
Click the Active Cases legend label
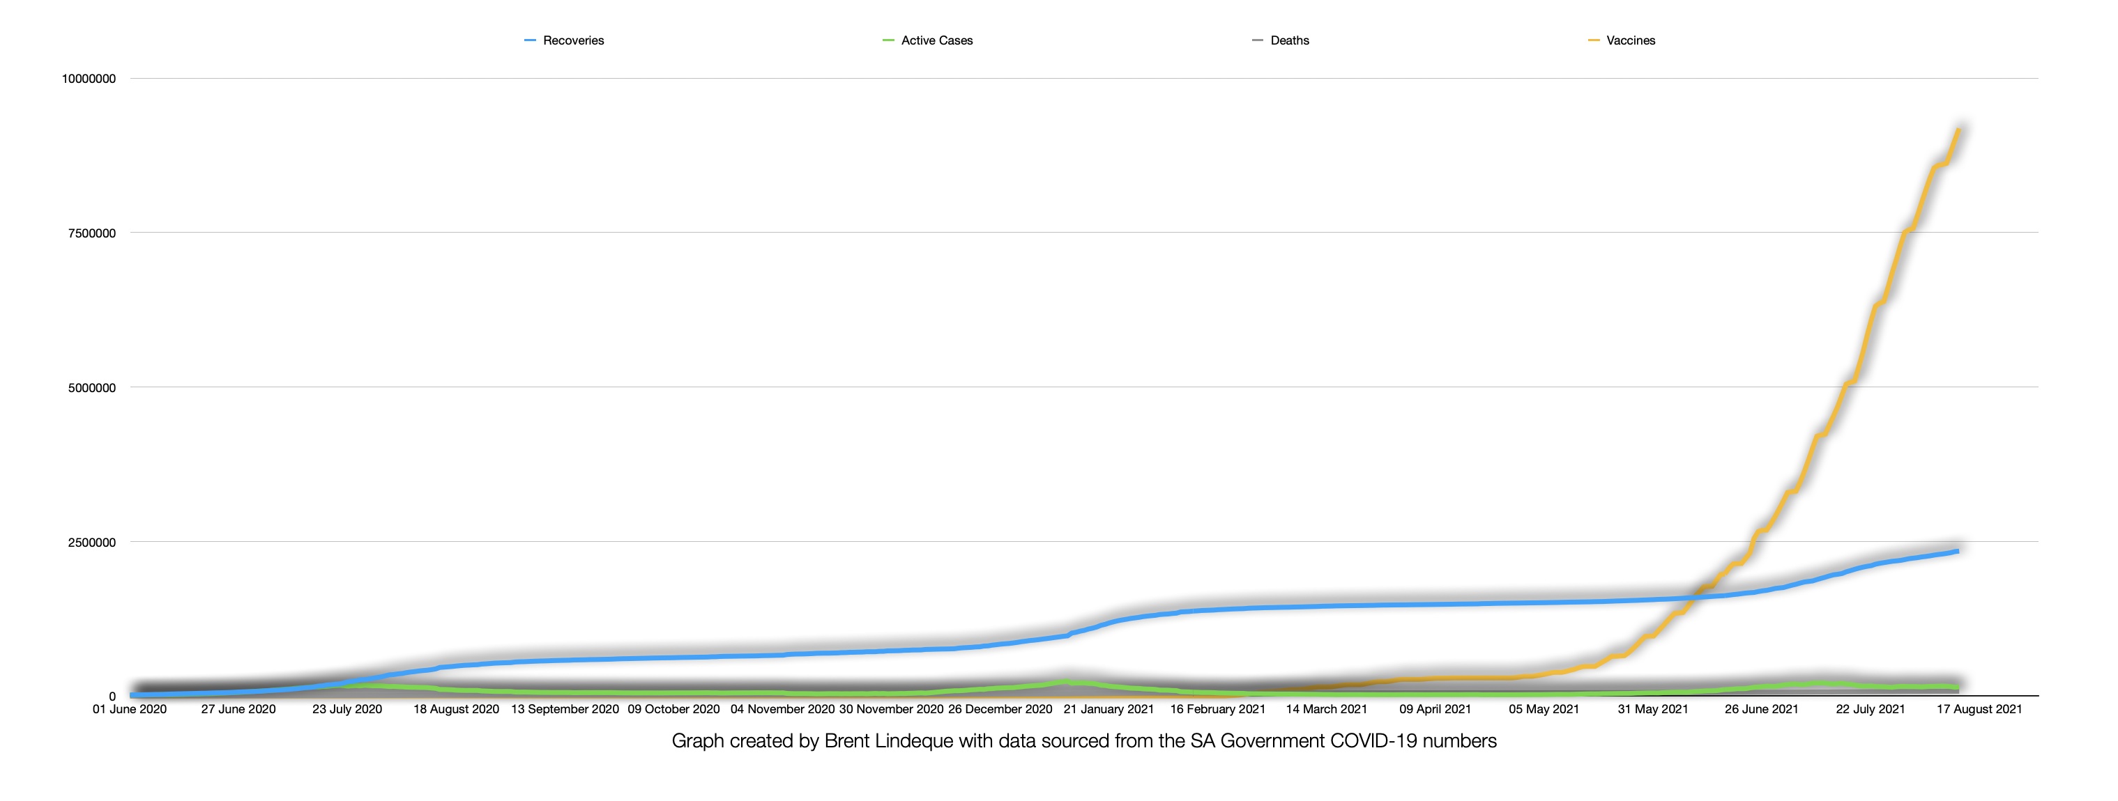(936, 40)
